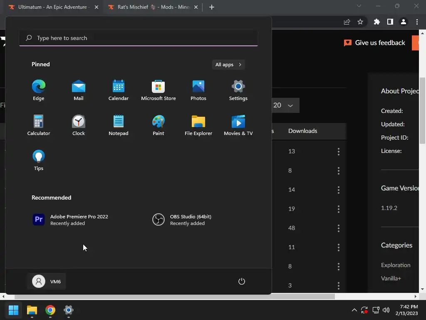Switch to Chrome on the taskbar
426x320 pixels.
50,310
